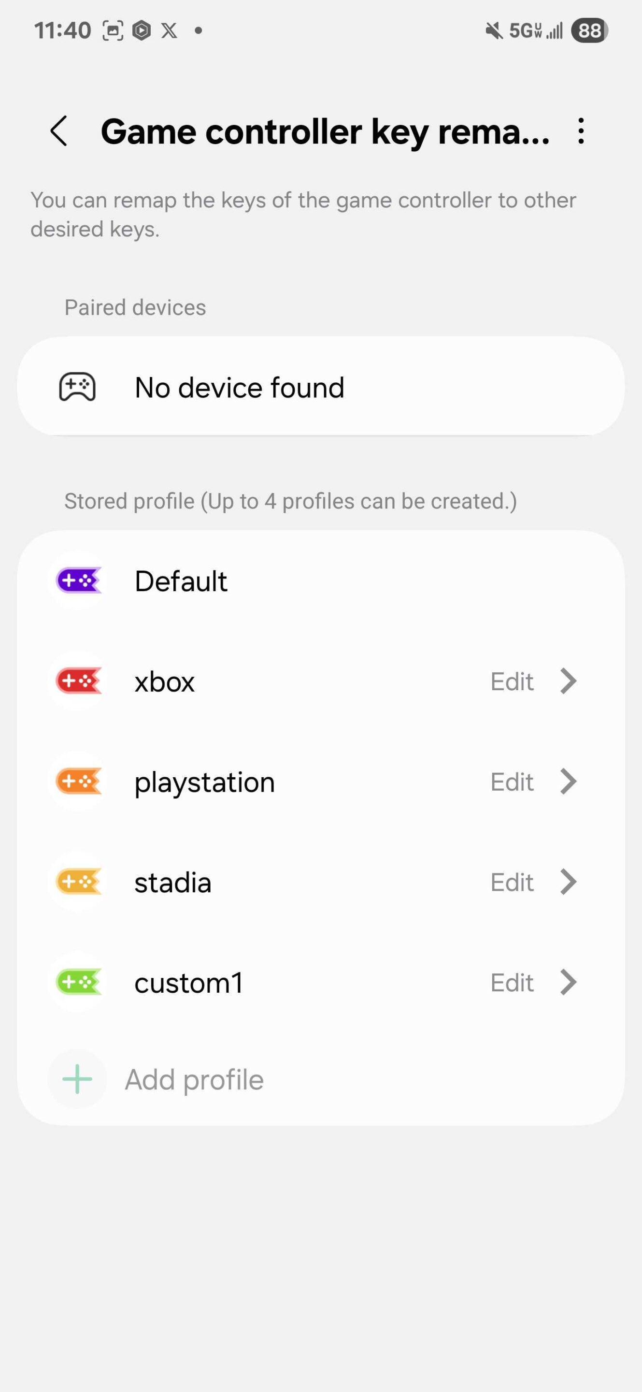Tap the yellow stadia profile controller icon
The width and height of the screenshot is (642, 1392).
(78, 882)
